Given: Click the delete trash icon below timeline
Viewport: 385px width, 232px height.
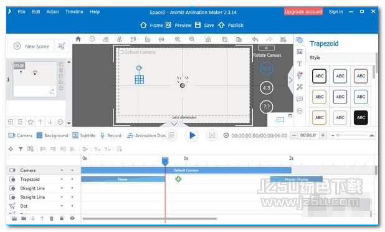Looking at the screenshot, I should 51,218.
